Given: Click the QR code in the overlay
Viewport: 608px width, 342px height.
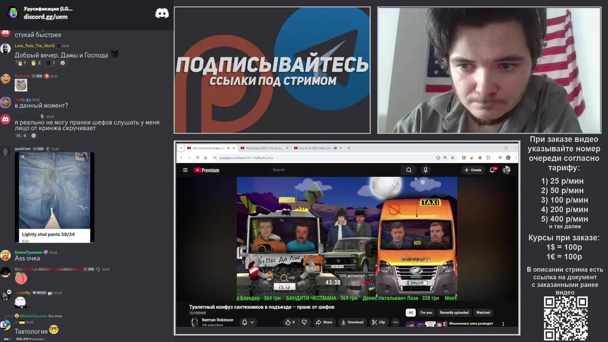Looking at the screenshot, I should point(566,319).
